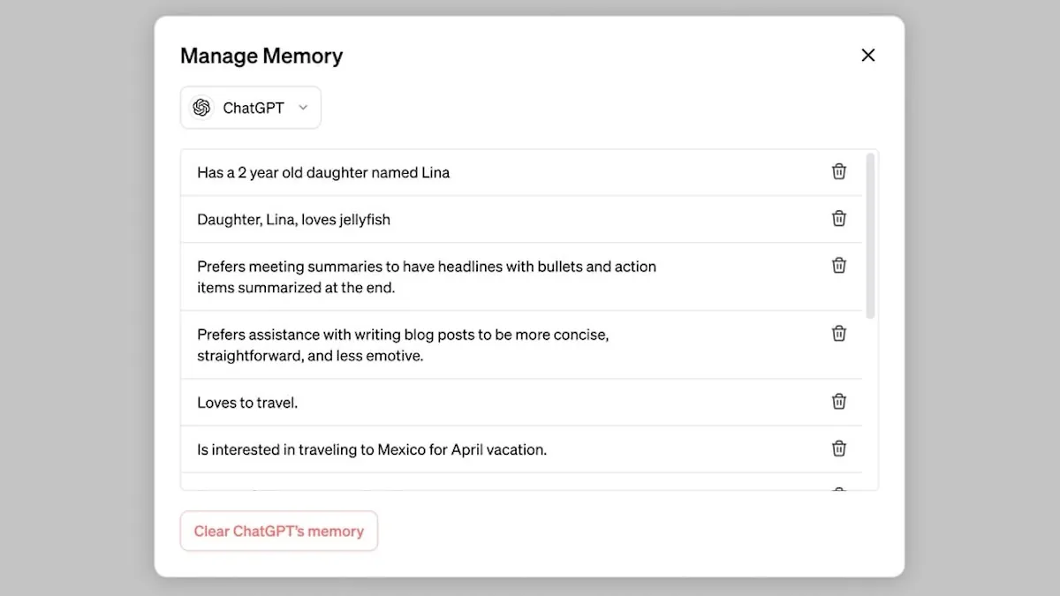Close the Manage Memory dialog
Image resolution: width=1060 pixels, height=596 pixels.
click(867, 55)
